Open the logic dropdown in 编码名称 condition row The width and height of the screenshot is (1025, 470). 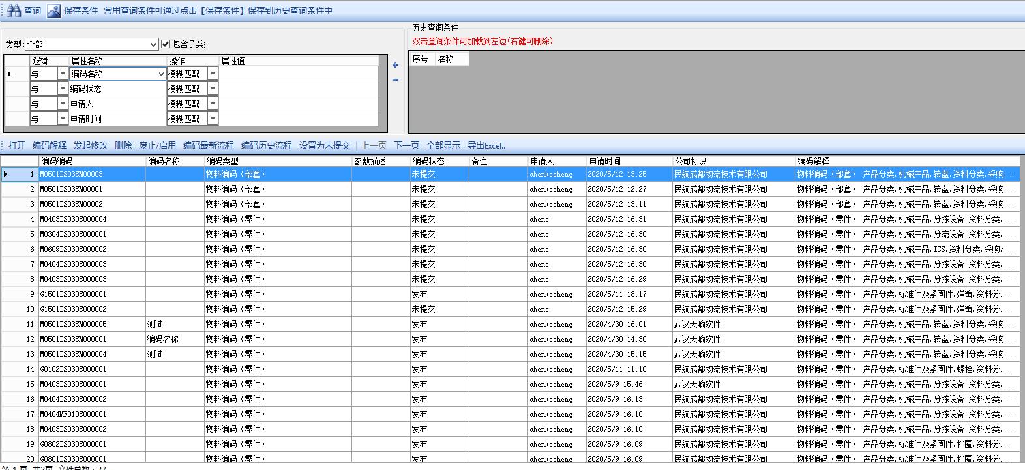coord(63,74)
